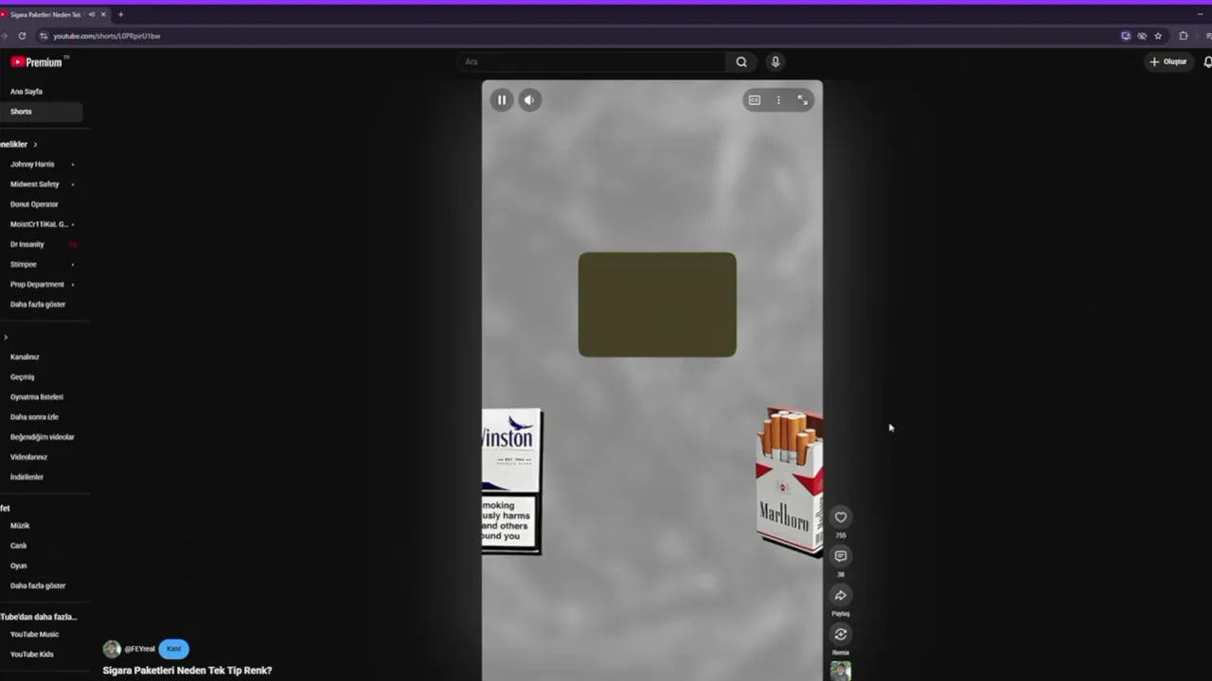The width and height of the screenshot is (1212, 681).
Task: Open Geçmiş watch history
Action: click(22, 377)
